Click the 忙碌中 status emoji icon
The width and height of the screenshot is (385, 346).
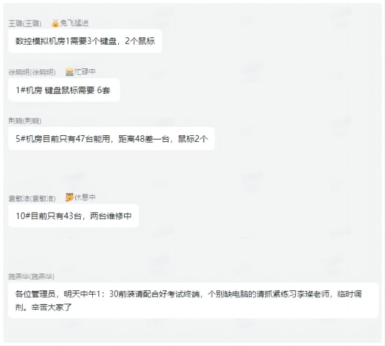70,72
